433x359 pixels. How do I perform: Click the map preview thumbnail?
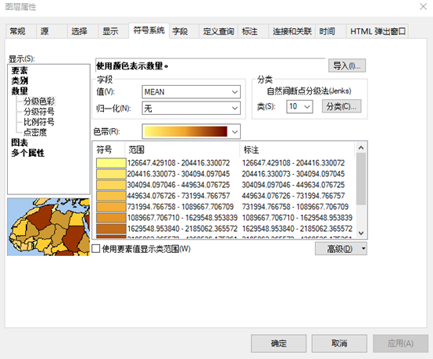pos(48,227)
